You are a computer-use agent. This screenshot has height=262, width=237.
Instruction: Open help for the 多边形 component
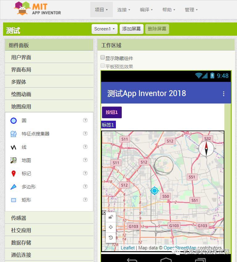point(85,186)
